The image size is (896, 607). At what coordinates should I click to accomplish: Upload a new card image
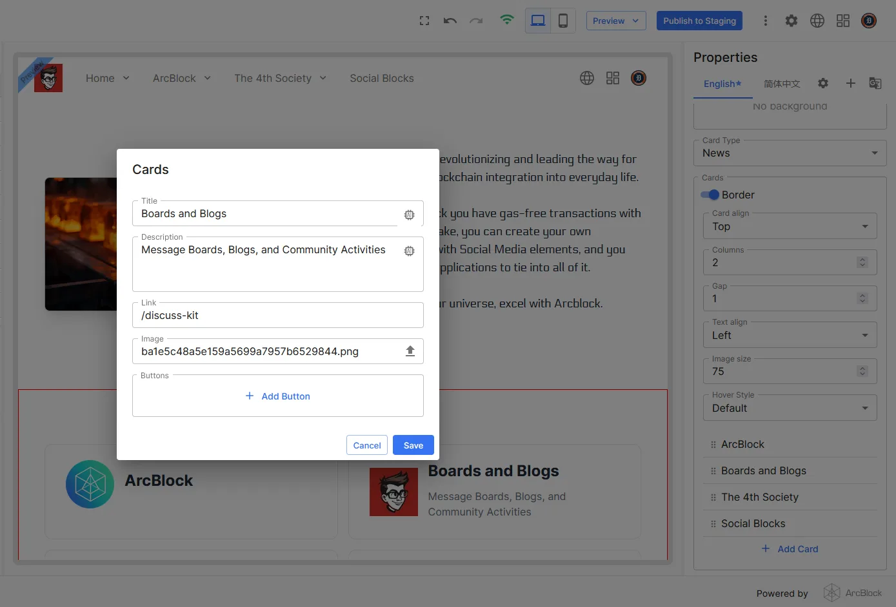click(410, 351)
